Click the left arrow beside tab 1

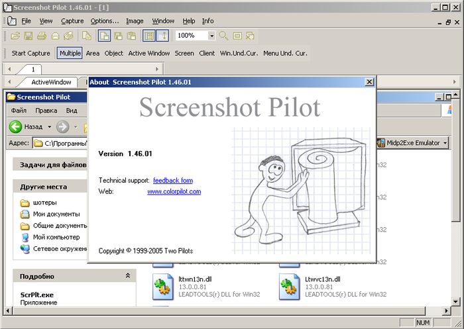tap(9, 69)
